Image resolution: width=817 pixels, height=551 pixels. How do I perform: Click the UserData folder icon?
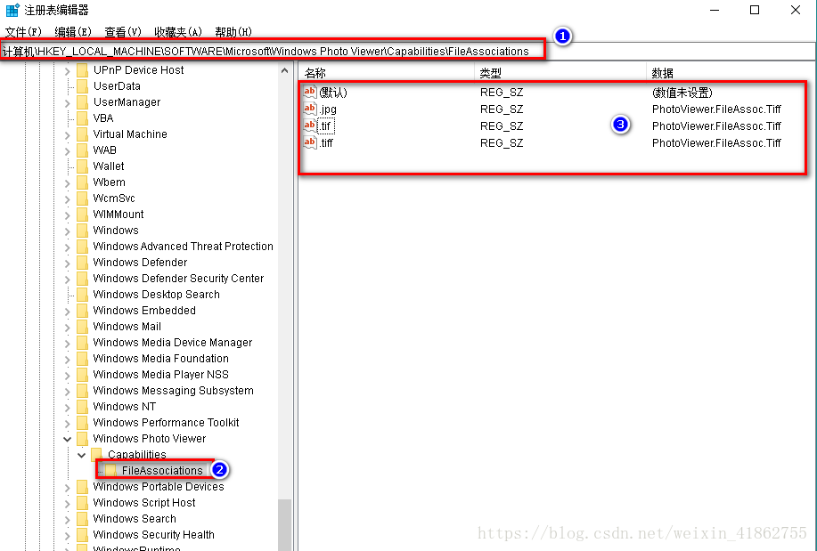(82, 86)
